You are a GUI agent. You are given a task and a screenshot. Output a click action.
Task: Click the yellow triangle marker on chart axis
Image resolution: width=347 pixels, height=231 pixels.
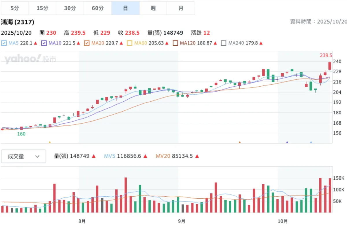[x=50, y=142]
